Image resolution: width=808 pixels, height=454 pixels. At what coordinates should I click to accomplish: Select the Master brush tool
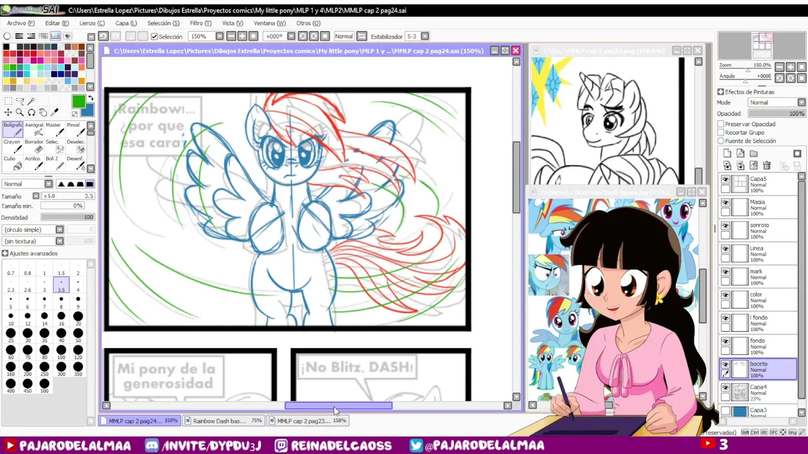tap(54, 129)
